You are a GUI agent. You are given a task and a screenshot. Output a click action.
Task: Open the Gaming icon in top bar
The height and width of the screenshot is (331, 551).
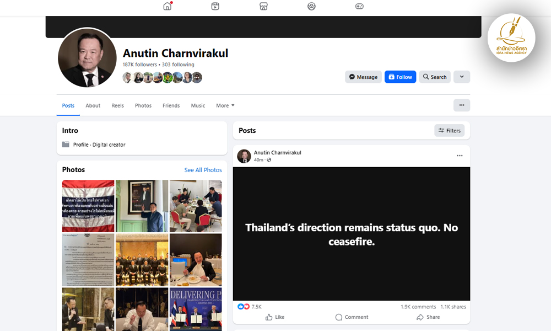[359, 7]
